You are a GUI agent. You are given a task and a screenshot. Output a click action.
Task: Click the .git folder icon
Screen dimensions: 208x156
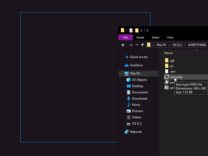coord(167,61)
